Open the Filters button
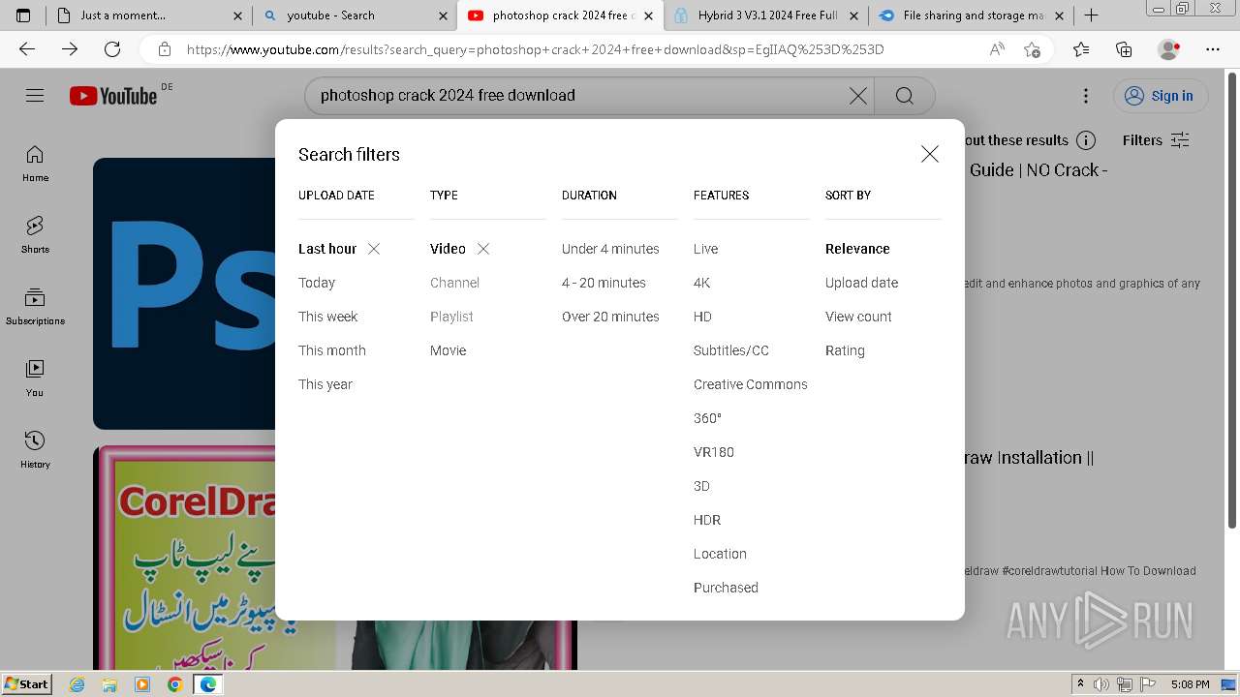The image size is (1240, 697). coord(1156,140)
